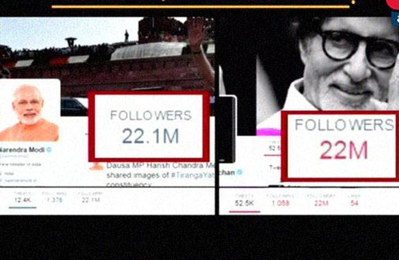Click the Narendra Modi profile name
Screen dimensions: 399x260
pos(23,150)
